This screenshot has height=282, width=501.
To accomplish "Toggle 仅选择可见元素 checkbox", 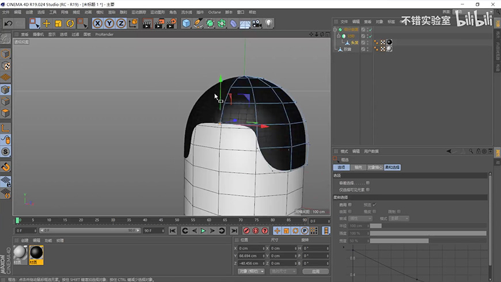I will 368,190.
